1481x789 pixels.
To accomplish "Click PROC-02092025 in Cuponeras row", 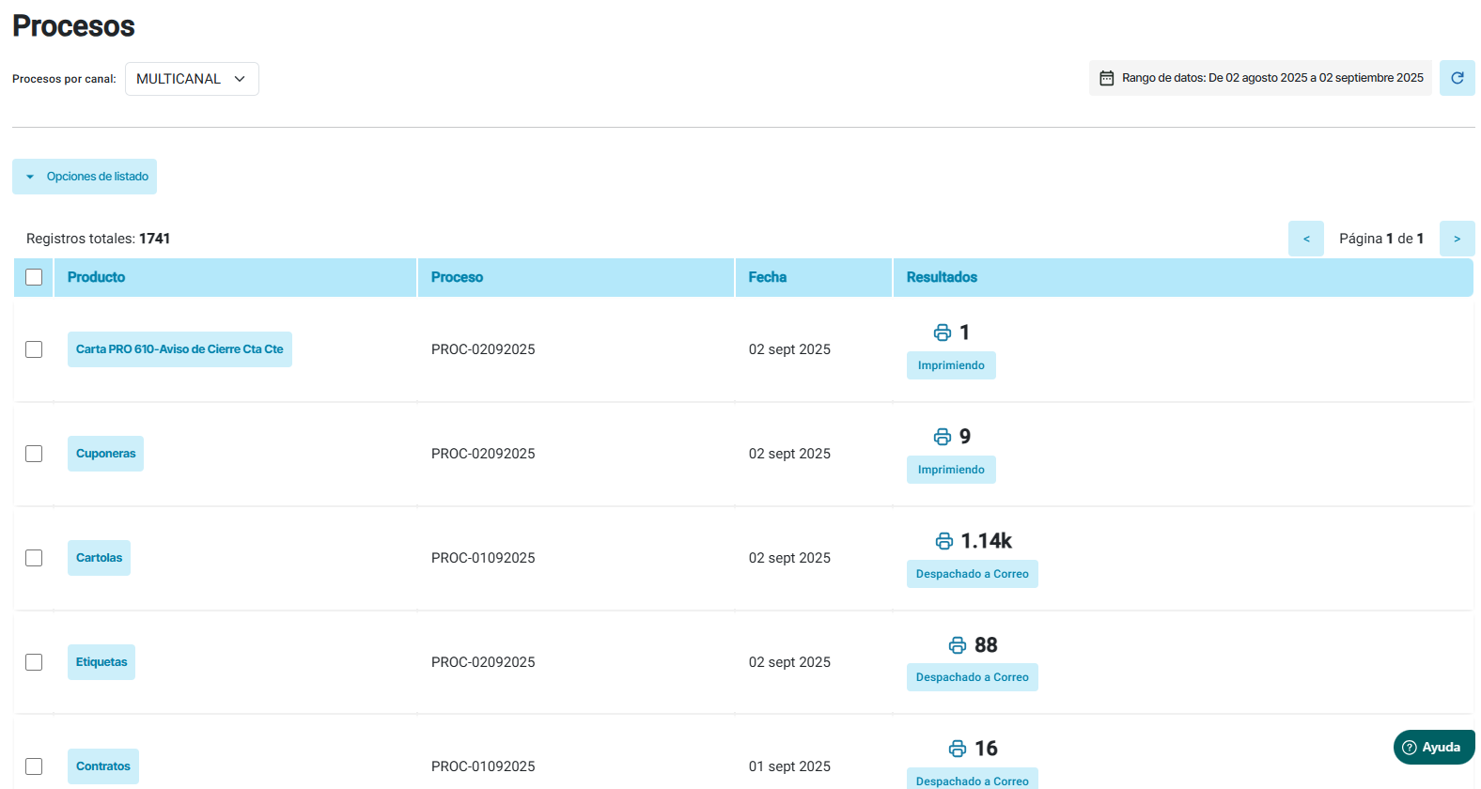I will pyautogui.click(x=483, y=454).
